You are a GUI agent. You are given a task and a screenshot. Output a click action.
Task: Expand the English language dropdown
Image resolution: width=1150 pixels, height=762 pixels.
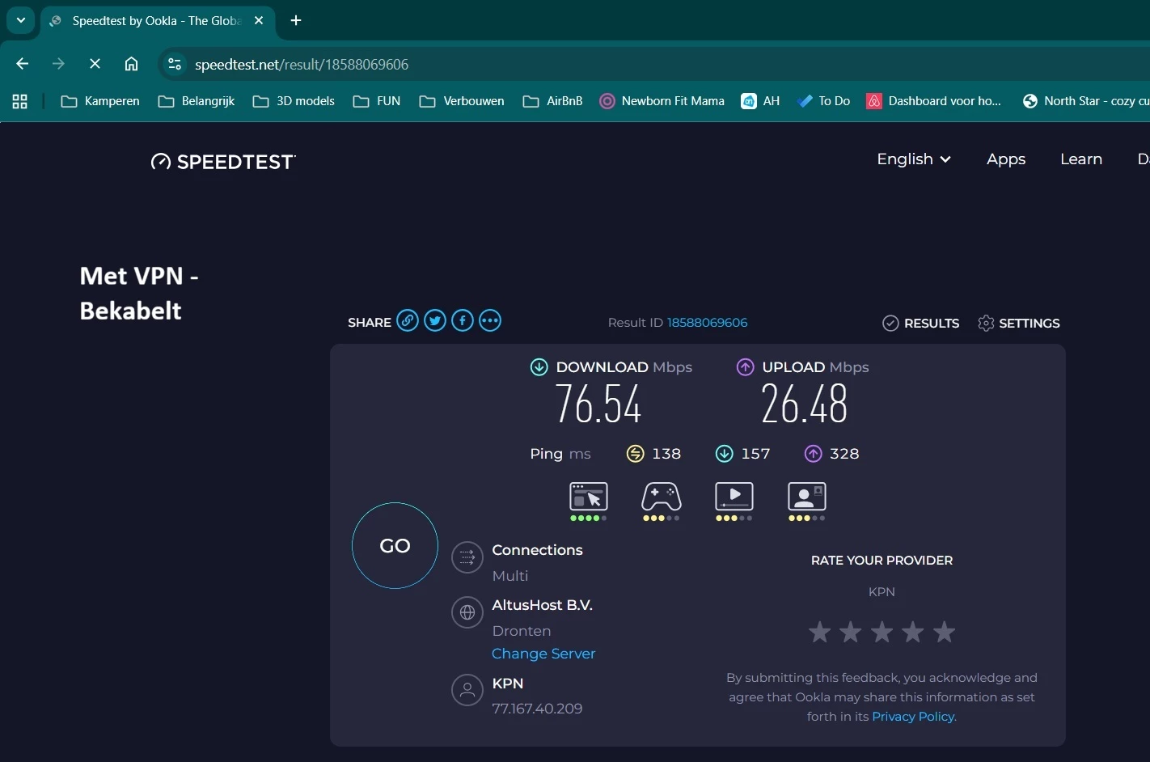pos(914,159)
